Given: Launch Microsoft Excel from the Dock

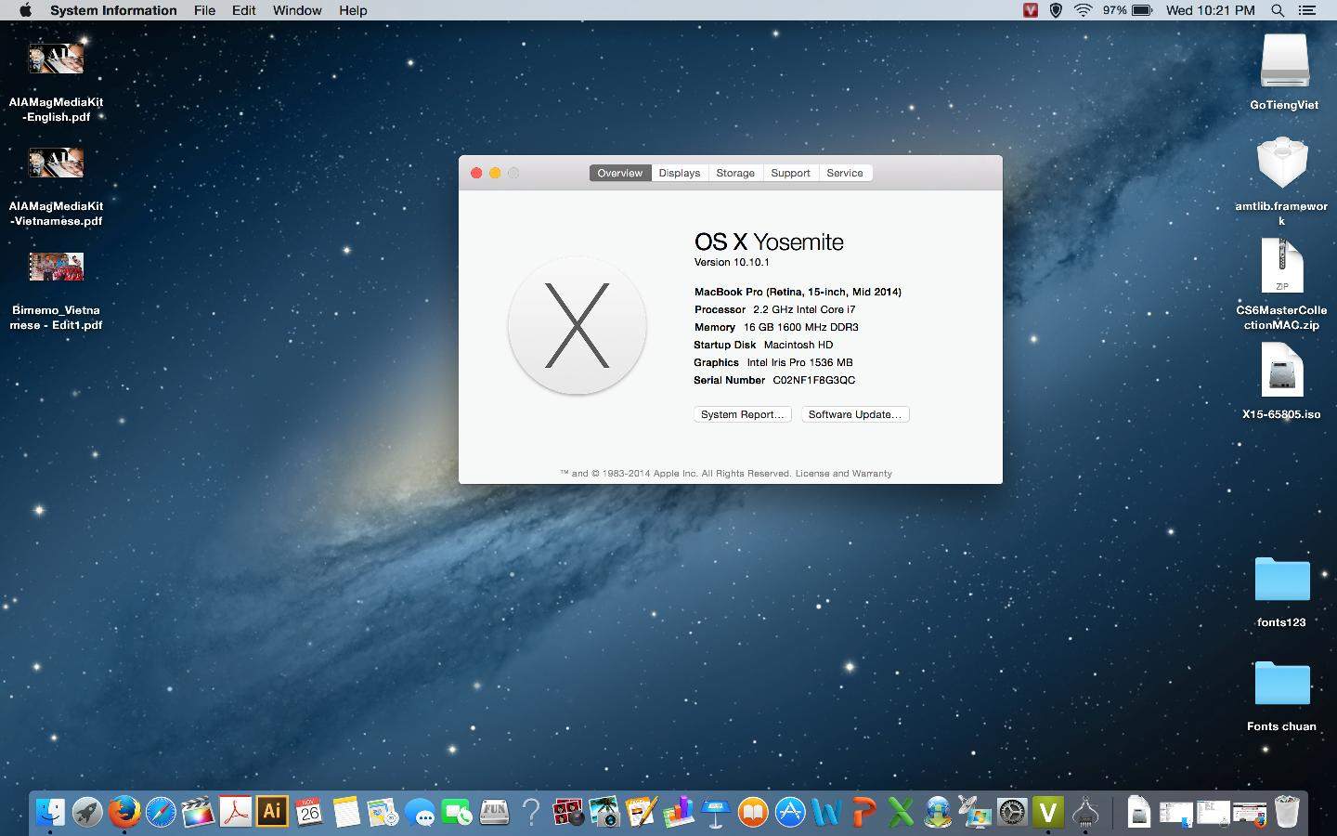Looking at the screenshot, I should click(x=901, y=812).
